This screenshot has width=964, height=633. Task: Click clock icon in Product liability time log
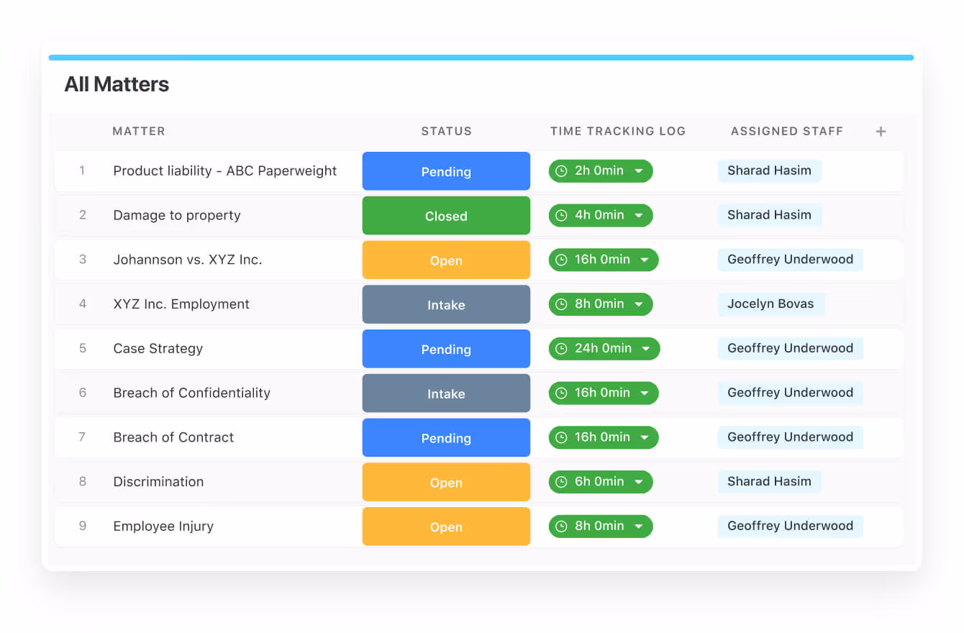tap(561, 171)
